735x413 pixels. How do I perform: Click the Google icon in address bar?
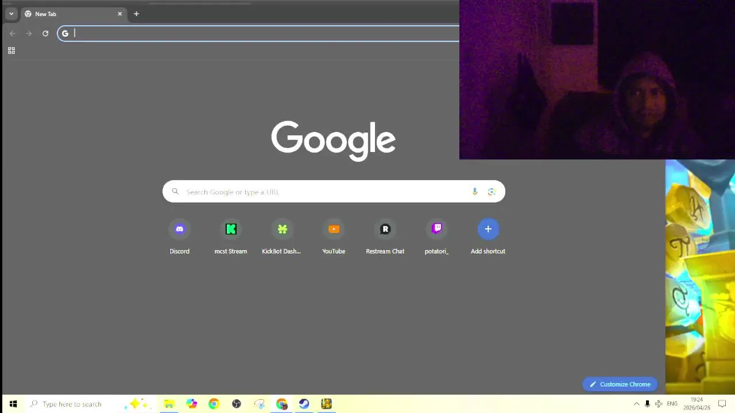click(65, 33)
